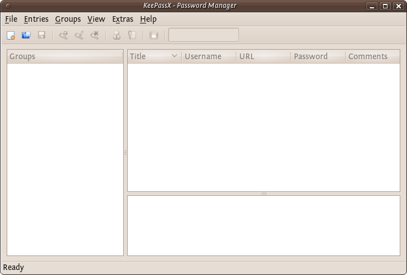Click the Edit Entry key icon

coord(79,35)
